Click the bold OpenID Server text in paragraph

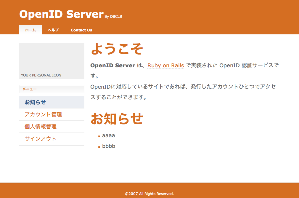tap(113, 65)
